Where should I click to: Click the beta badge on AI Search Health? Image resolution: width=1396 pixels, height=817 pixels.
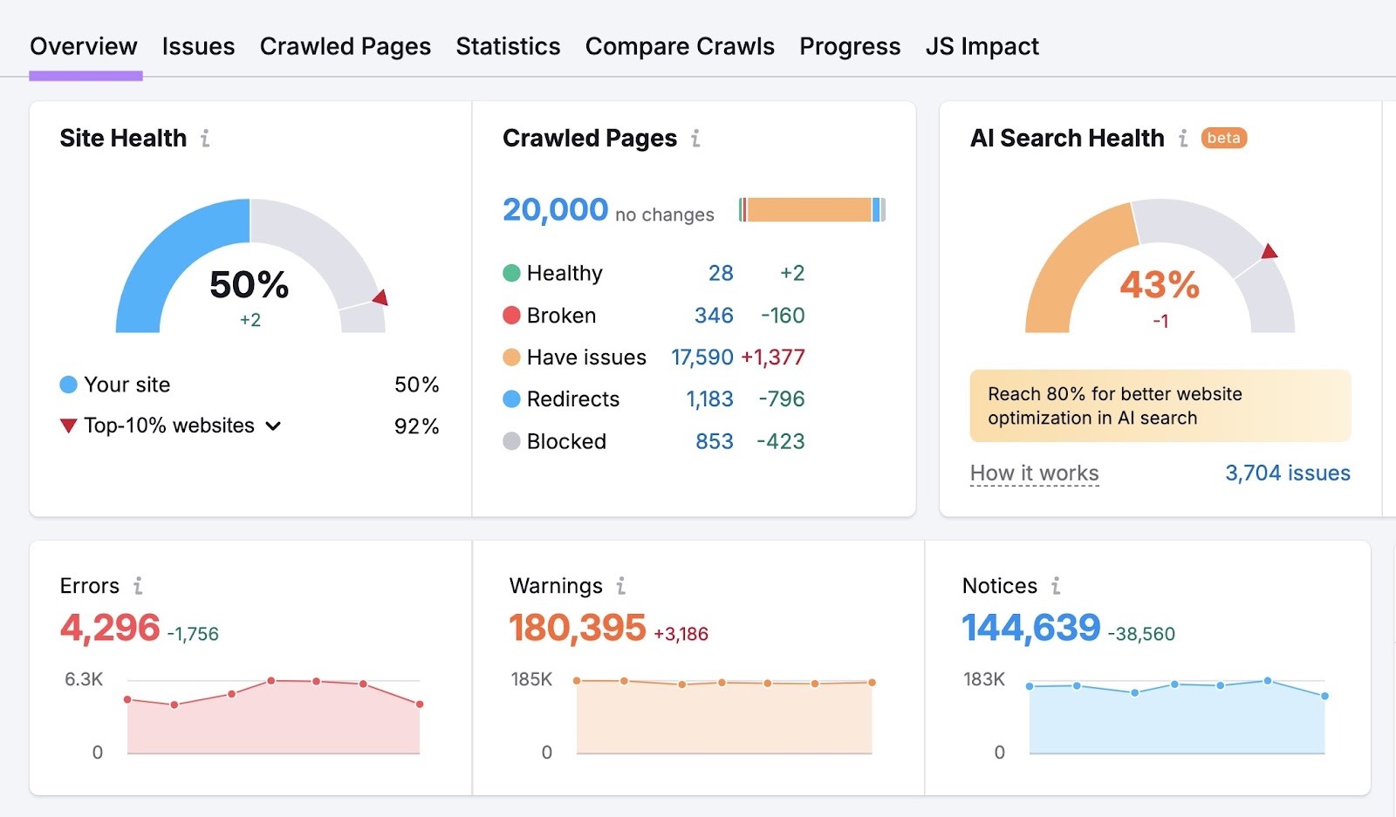pyautogui.click(x=1223, y=138)
